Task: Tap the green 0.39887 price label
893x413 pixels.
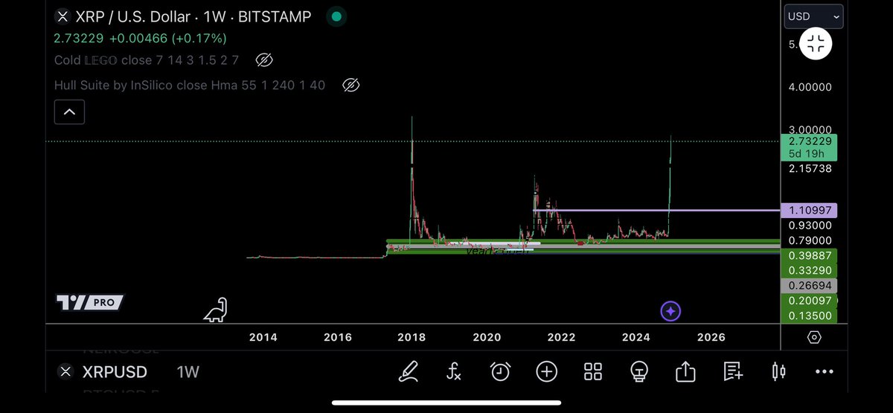Action: 809,255
